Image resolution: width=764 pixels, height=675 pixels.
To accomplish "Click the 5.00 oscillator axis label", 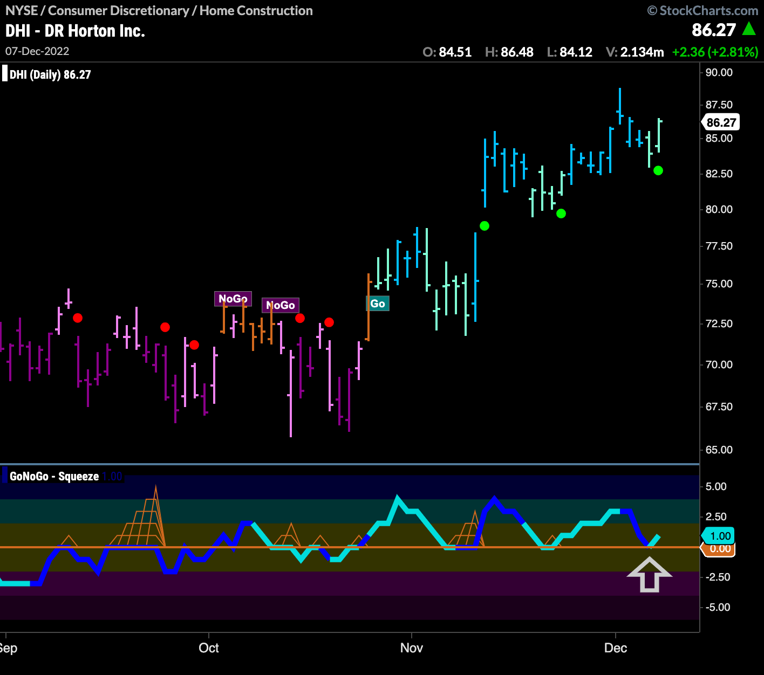I will click(717, 486).
